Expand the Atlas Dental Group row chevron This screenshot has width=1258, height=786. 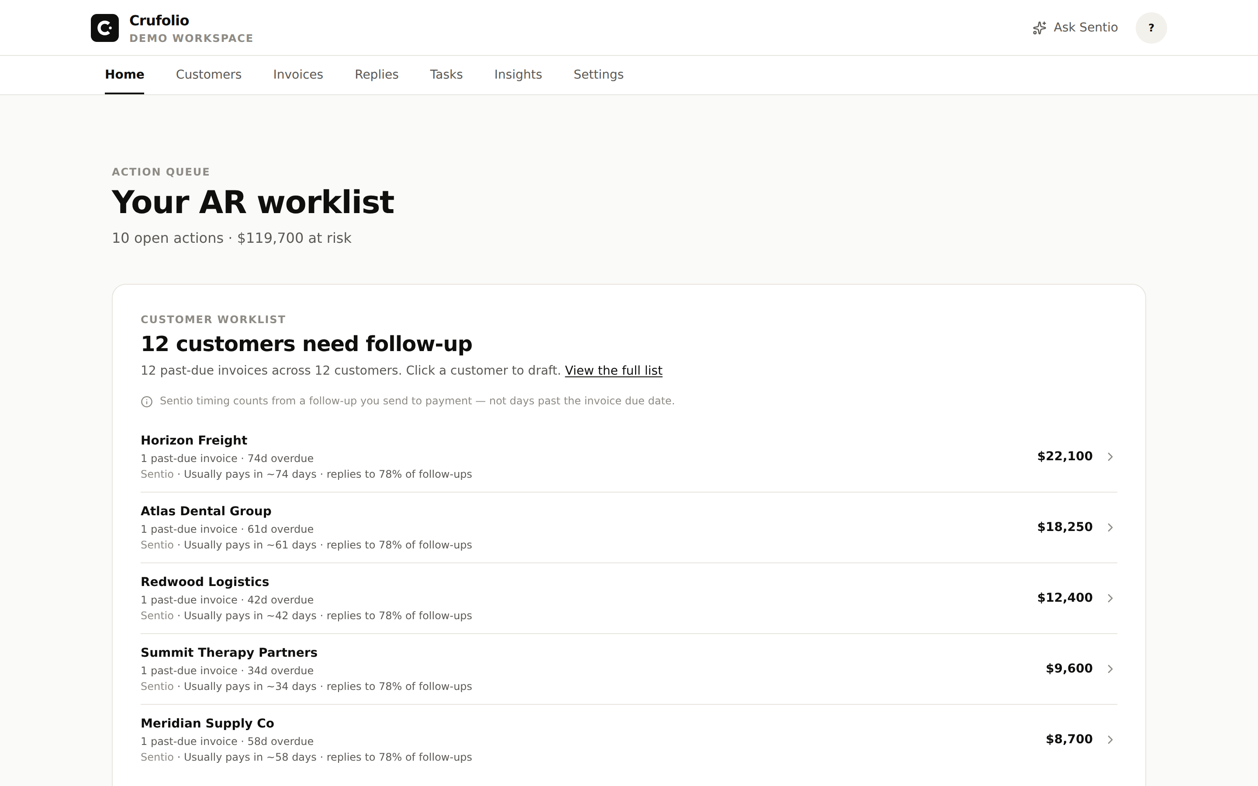(x=1110, y=527)
